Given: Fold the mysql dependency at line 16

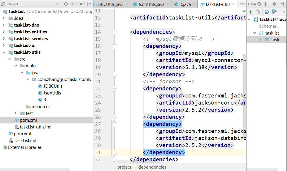Looking at the screenshot, I should click(114, 46).
